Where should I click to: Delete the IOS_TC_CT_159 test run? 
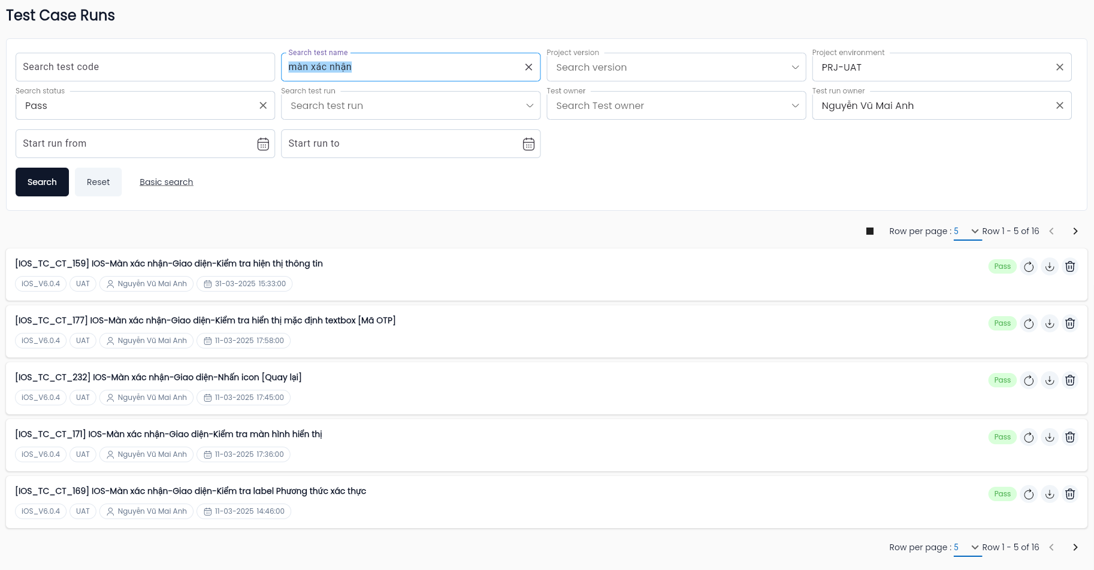point(1070,267)
